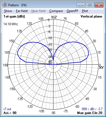The width and height of the screenshot is (106, 117).
Task: Click the 'r7.out' file name
Action: 7,109
